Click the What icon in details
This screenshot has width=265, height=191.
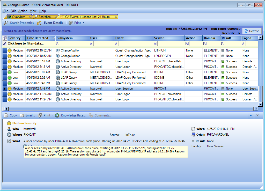coord(9,141)
